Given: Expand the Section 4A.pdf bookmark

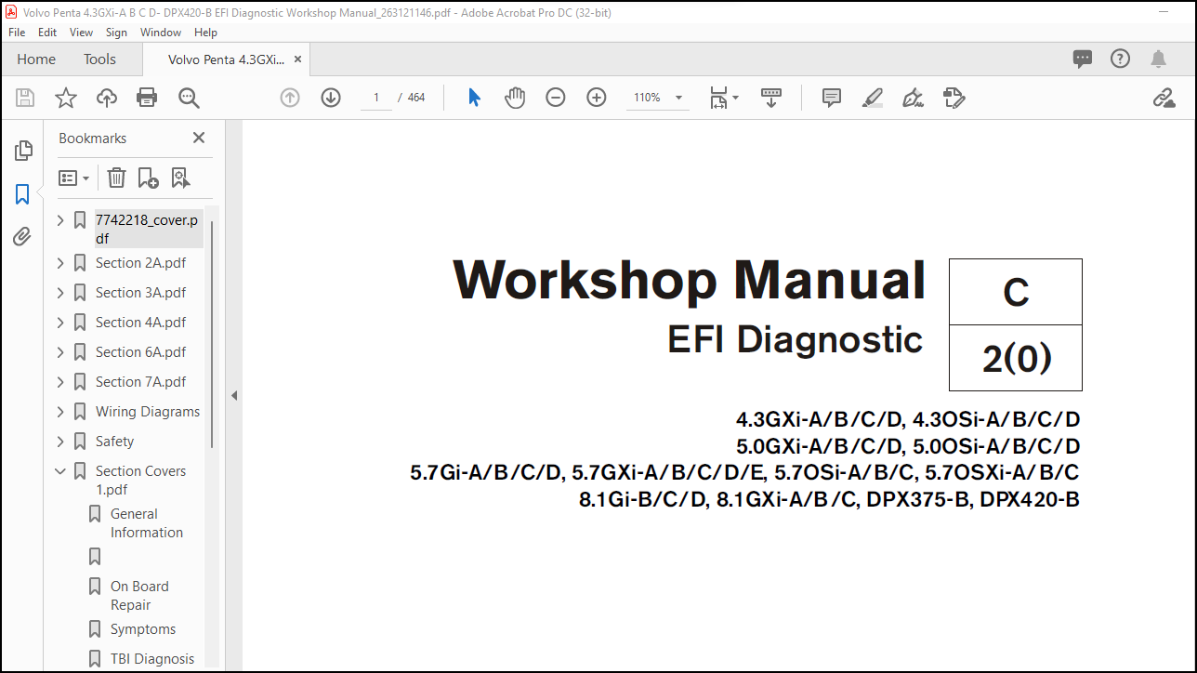Looking at the screenshot, I should coord(60,323).
